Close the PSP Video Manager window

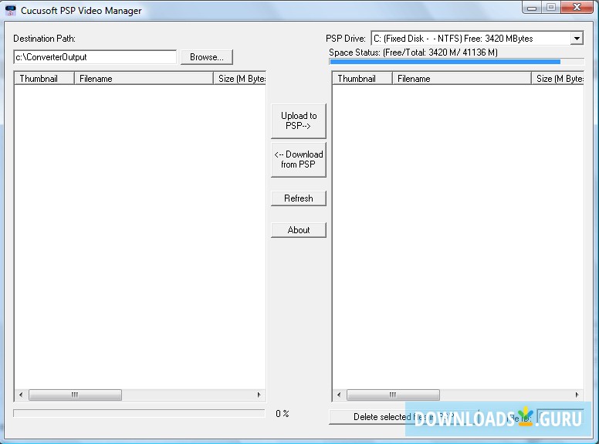click(x=577, y=8)
